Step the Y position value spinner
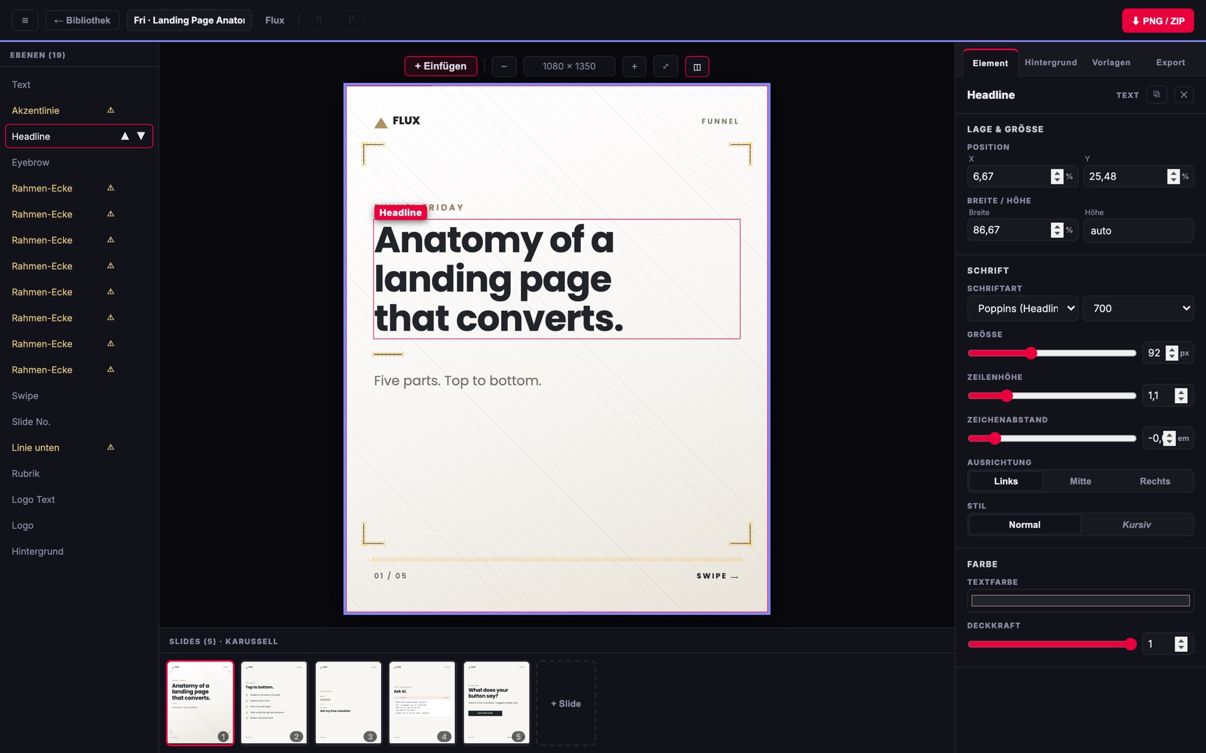 pos(1173,177)
